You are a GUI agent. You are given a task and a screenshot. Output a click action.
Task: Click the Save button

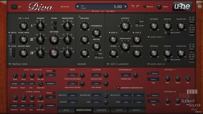(x=14, y=7)
